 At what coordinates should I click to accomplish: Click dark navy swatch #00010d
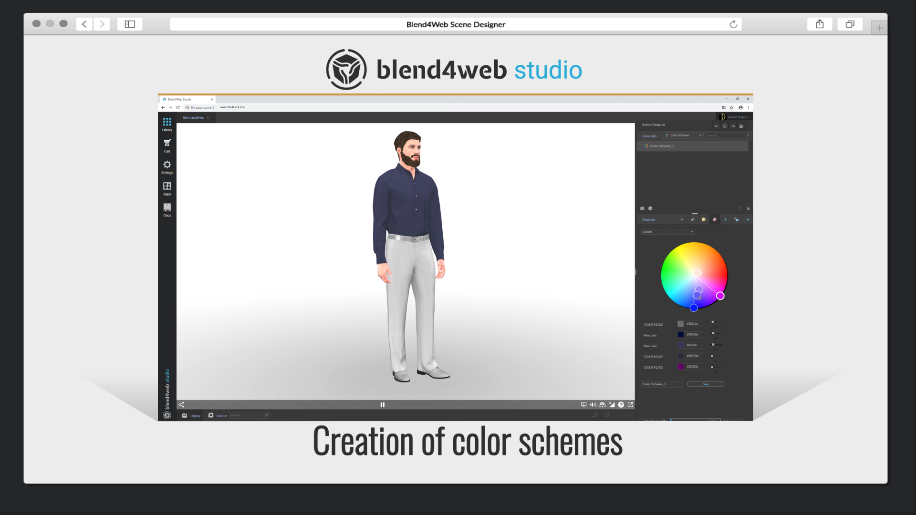point(681,335)
